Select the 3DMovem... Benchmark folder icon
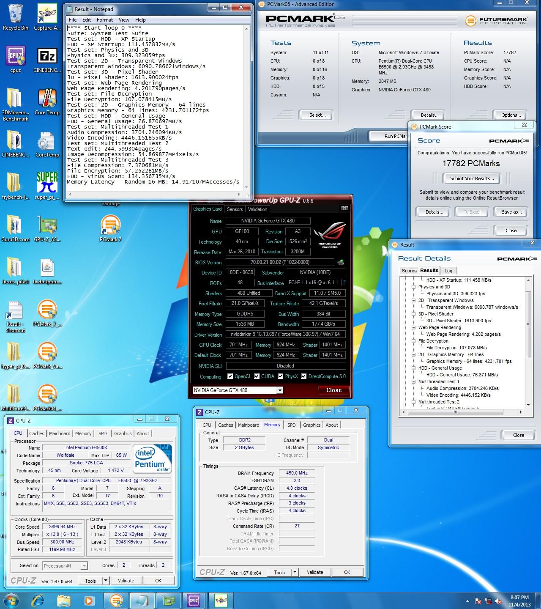The image size is (541, 609). (16, 104)
